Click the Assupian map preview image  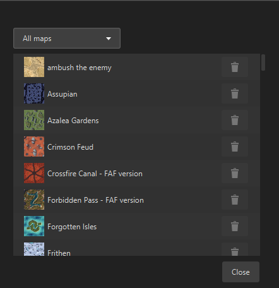pyautogui.click(x=34, y=93)
